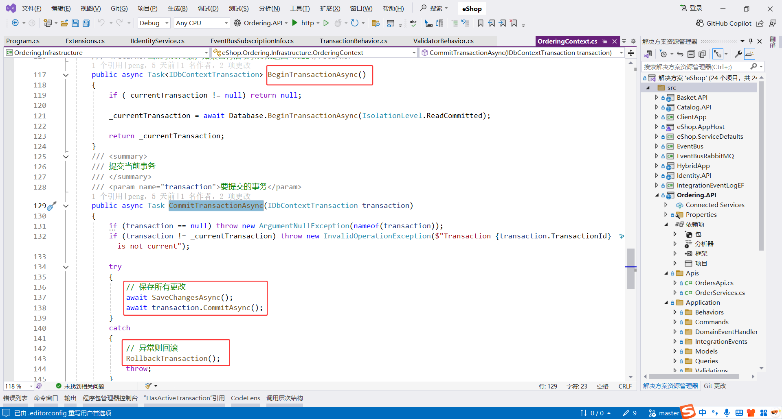This screenshot has height=419, width=782.
Task: Switch to the TransactionBehavior.cs tab
Action: click(354, 41)
